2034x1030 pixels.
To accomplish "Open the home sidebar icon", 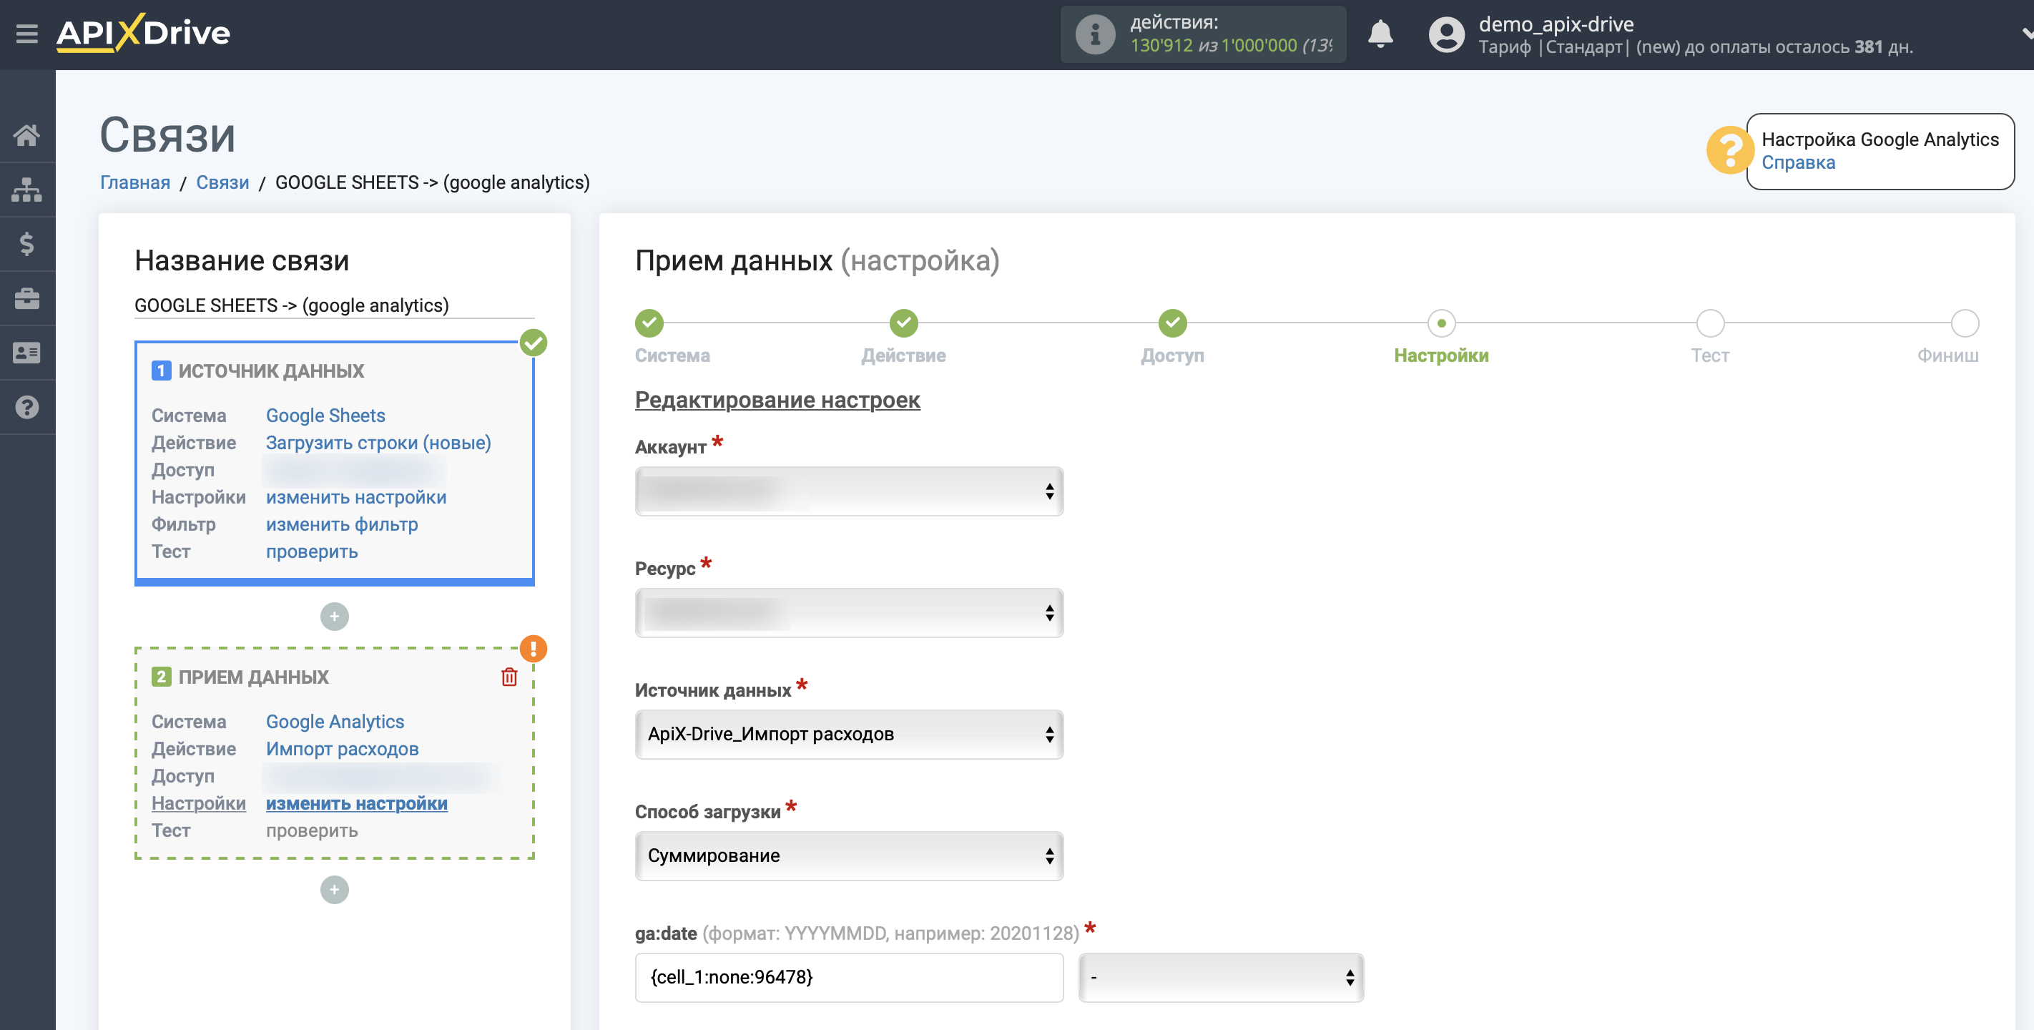I will [x=27, y=135].
